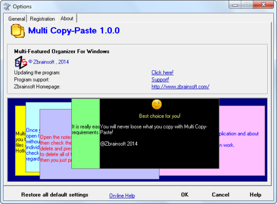Image resolution: width=277 pixels, height=204 pixels.
Task: Click the lavender note with red text
Action: click(x=55, y=145)
